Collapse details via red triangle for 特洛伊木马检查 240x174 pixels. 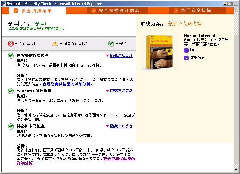click(107, 126)
